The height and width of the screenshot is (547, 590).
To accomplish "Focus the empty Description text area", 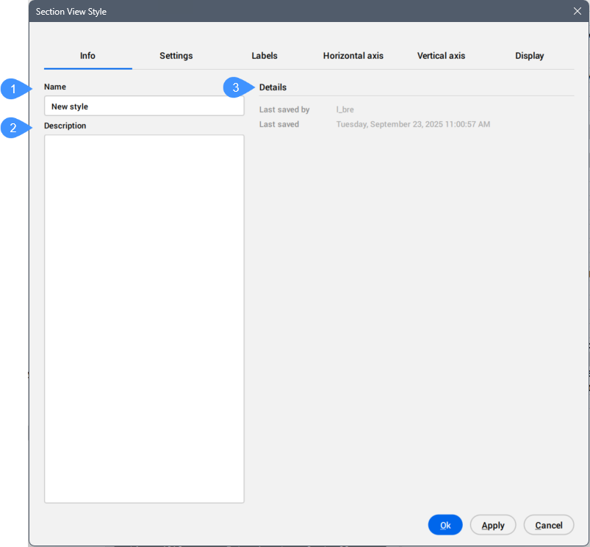I will [x=144, y=319].
